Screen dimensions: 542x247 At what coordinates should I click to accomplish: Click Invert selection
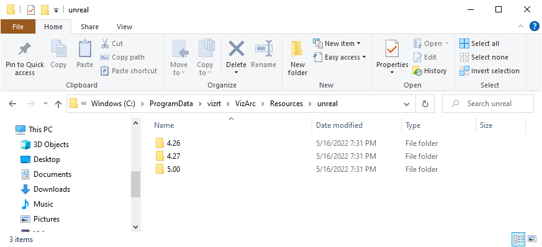coord(489,71)
